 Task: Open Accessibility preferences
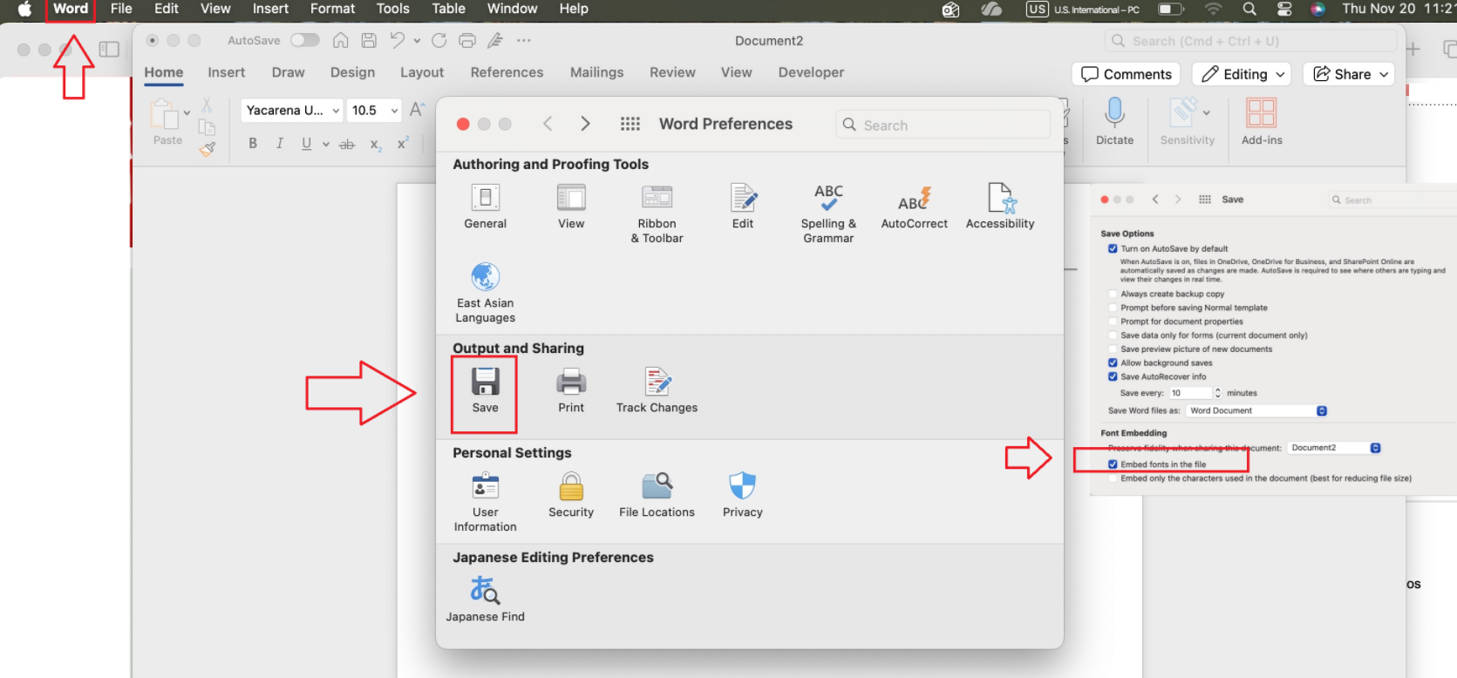pyautogui.click(x=1000, y=207)
